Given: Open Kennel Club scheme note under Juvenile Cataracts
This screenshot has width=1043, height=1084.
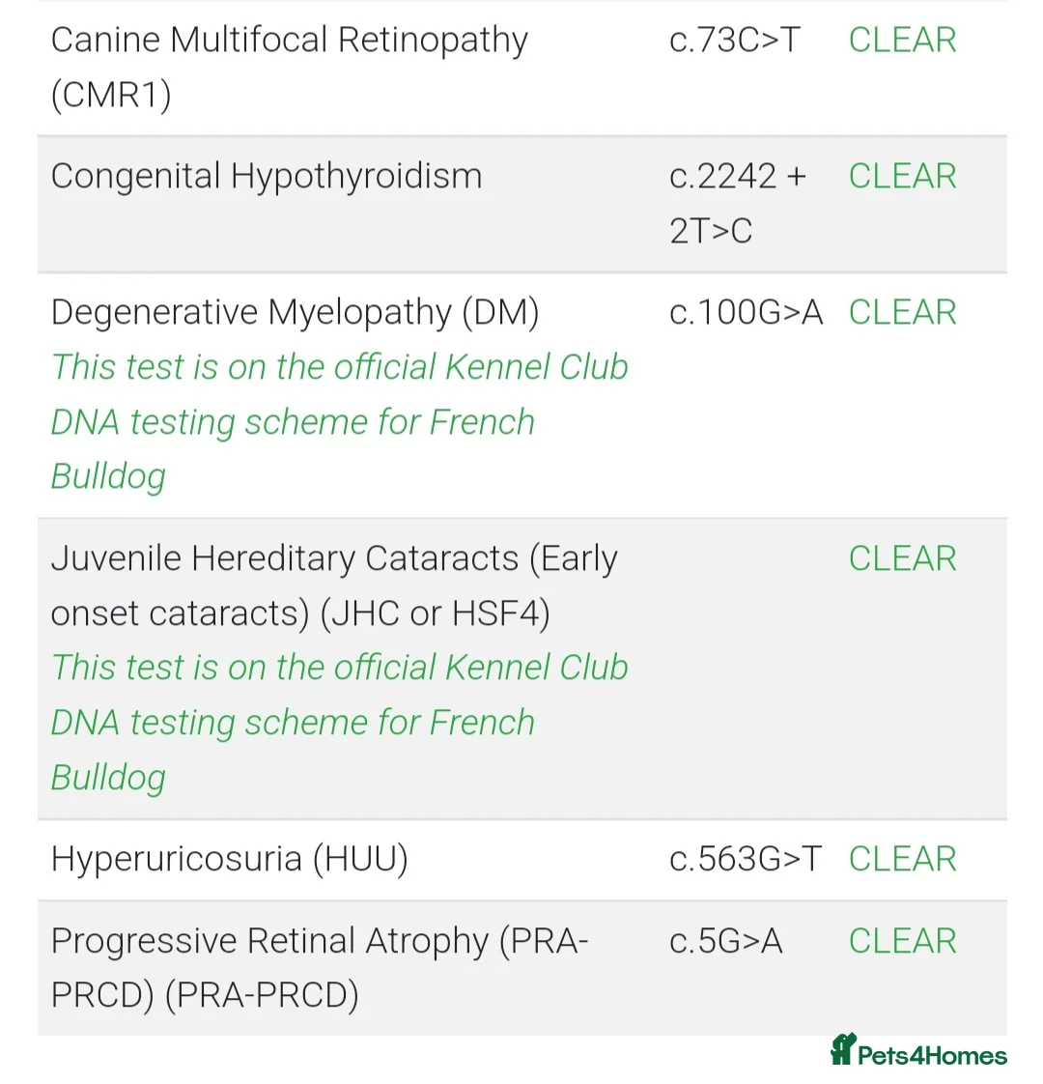Looking at the screenshot, I should [338, 722].
